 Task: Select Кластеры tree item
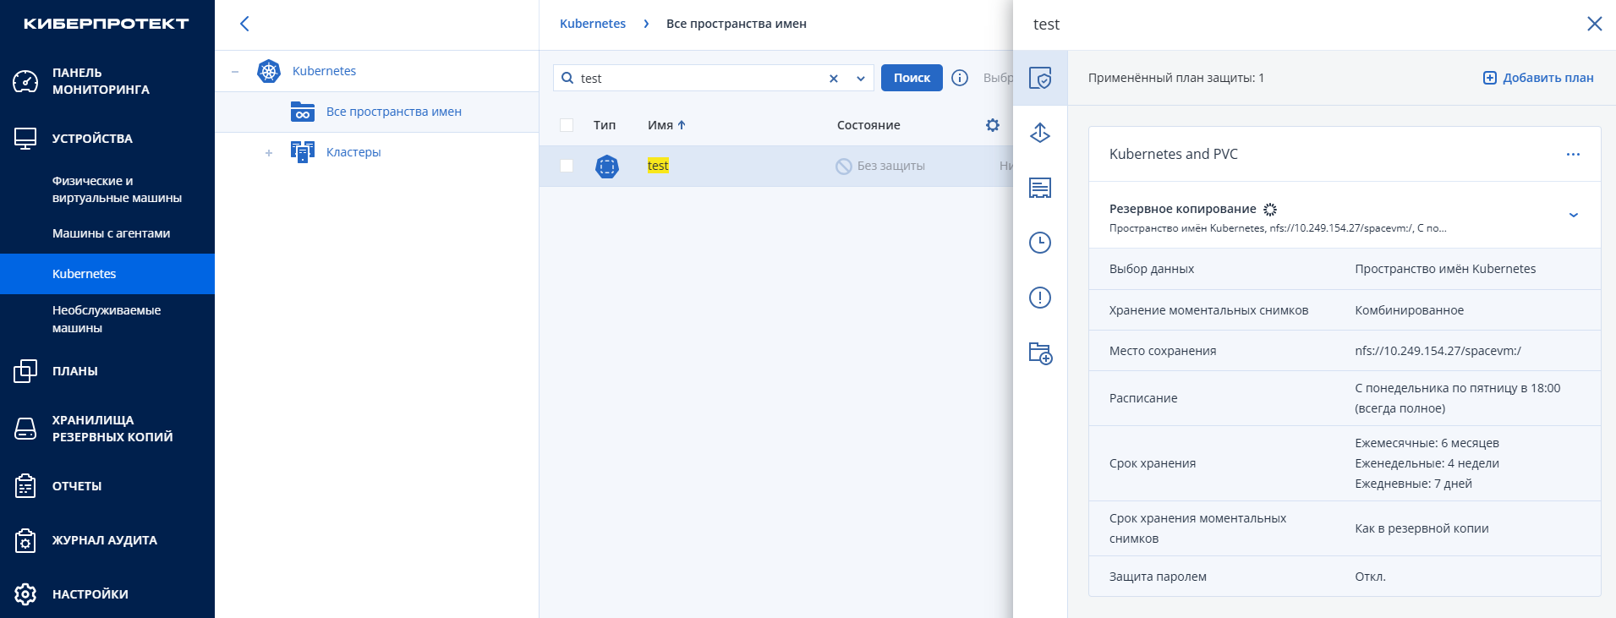(x=353, y=152)
